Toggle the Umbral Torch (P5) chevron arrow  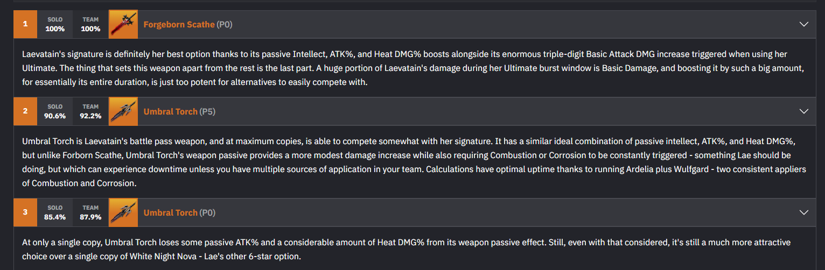804,111
